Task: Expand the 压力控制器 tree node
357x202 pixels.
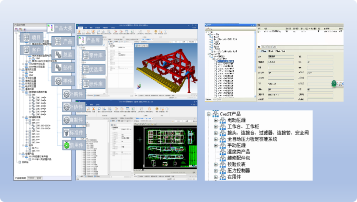Action: tap(216, 170)
